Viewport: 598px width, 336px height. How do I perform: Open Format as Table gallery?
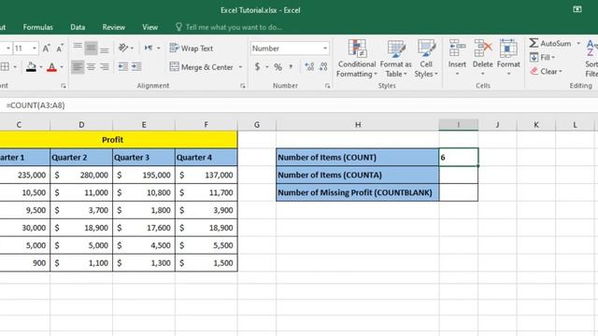(x=395, y=59)
